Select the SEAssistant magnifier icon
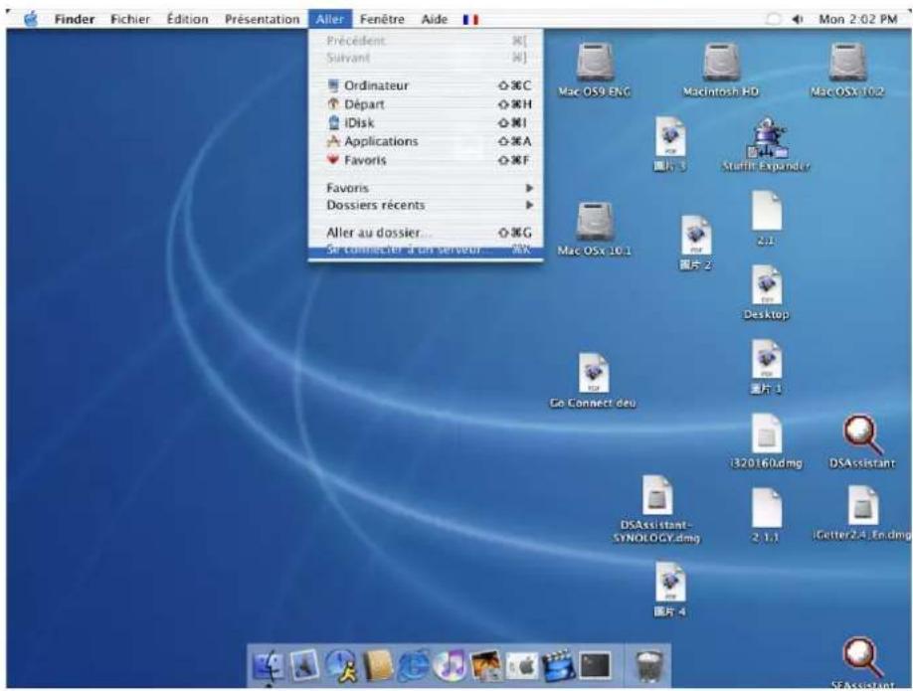Image resolution: width=913 pixels, height=691 pixels. tap(862, 658)
